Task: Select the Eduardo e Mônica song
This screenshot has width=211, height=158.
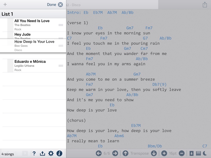Action: click(x=33, y=66)
